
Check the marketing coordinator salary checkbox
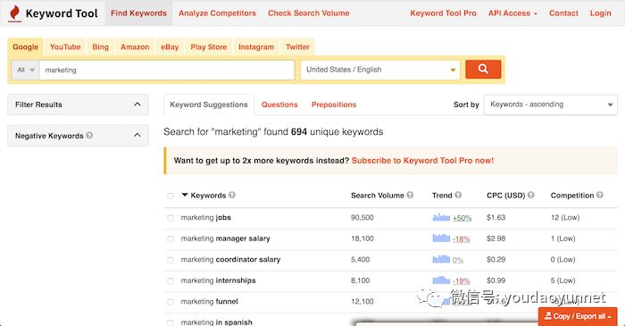[171, 260]
